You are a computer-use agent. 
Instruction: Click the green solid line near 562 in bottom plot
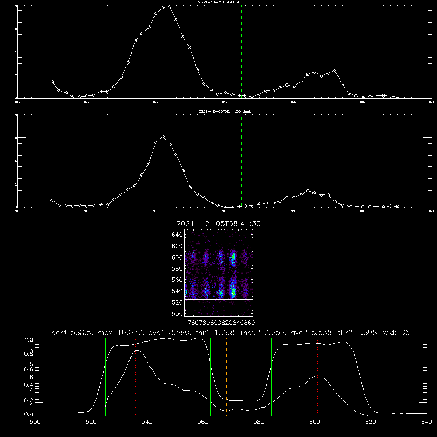click(211, 376)
